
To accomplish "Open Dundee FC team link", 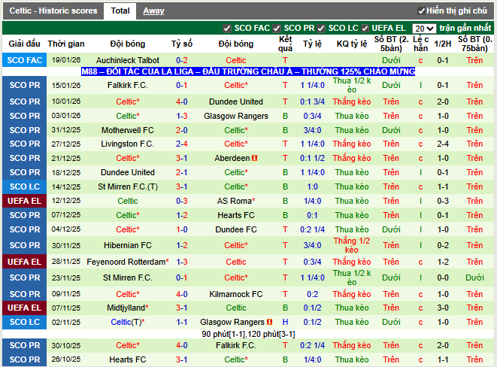I will [236, 229].
